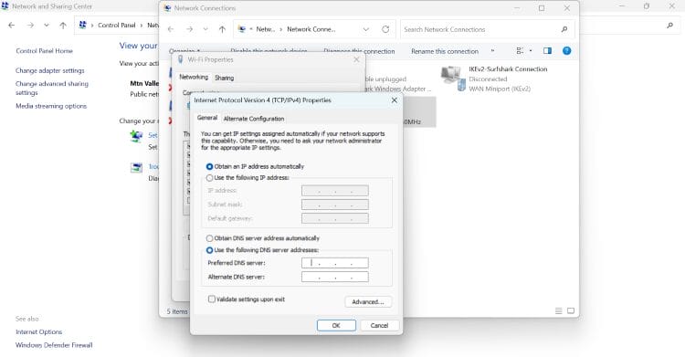Viewport: 685px width, 357px height.
Task: Go up in Network and Sharing Center
Action: point(63,26)
